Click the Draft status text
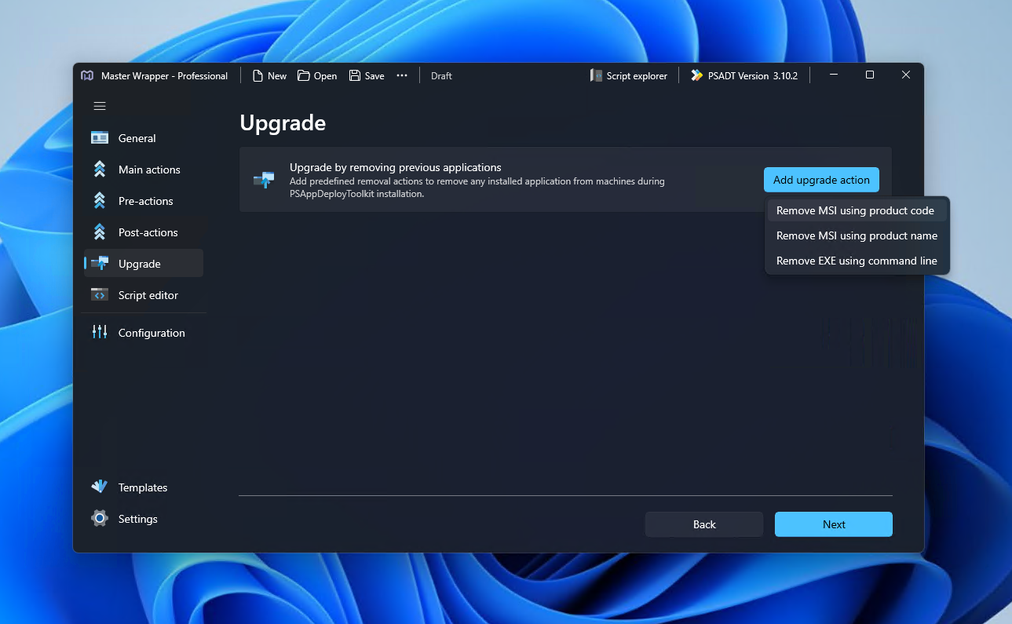The image size is (1012, 624). (x=441, y=76)
